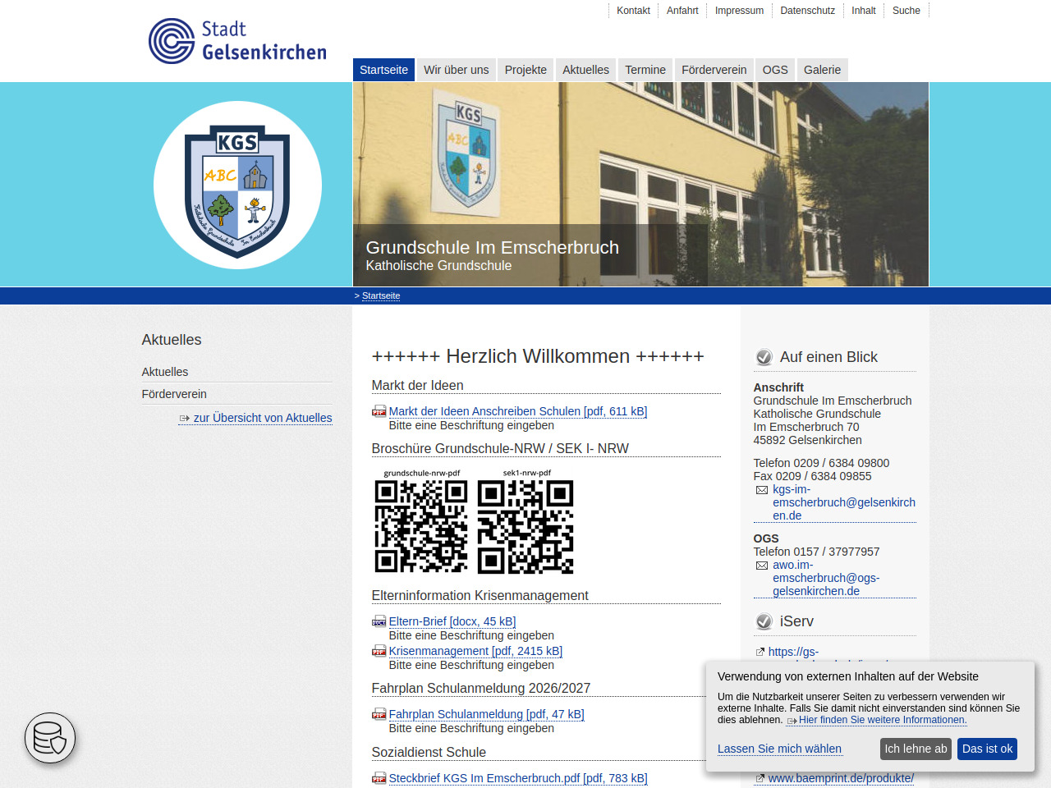Open the Galerie tab
1051x788 pixels.
(822, 70)
